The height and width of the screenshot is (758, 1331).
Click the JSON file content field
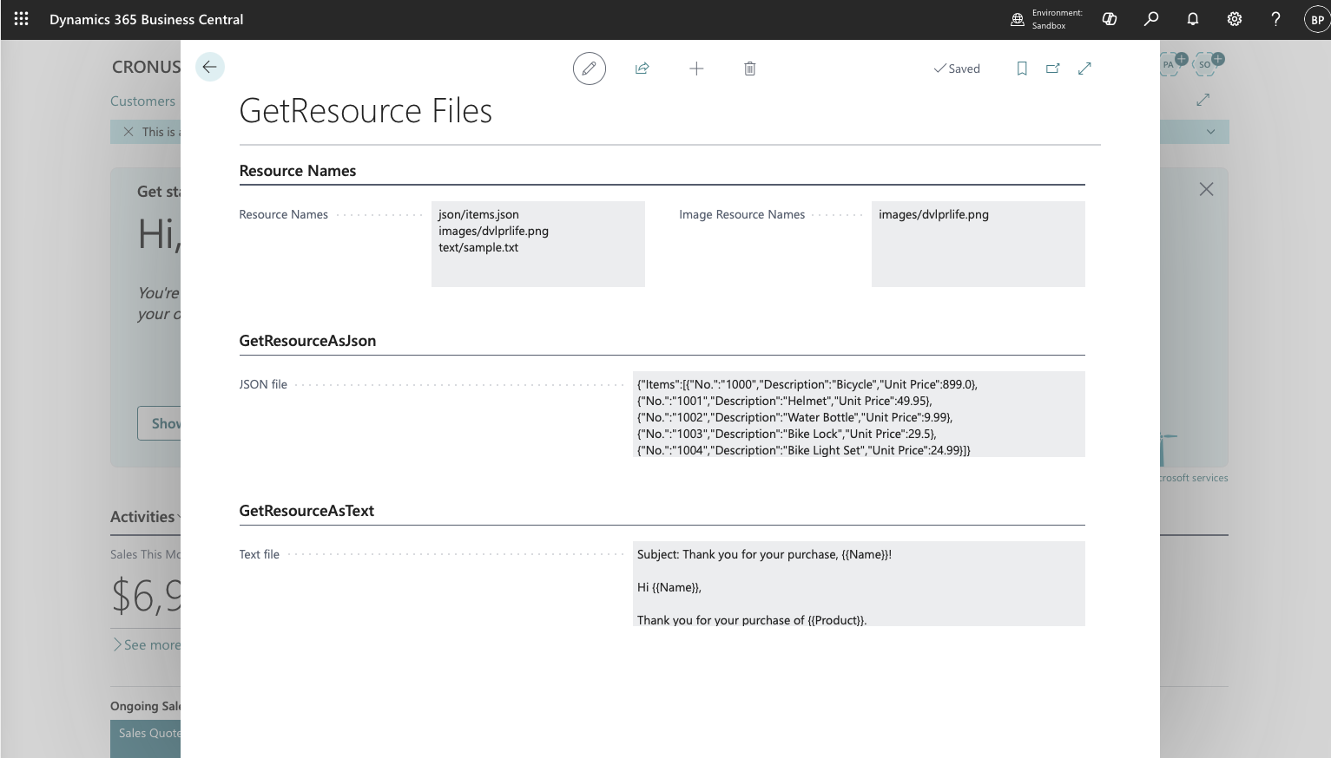pyautogui.click(x=859, y=414)
